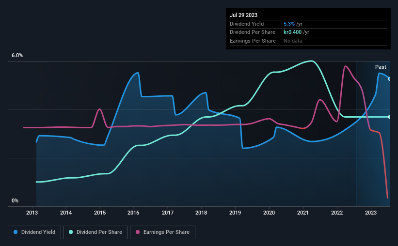Select the 2013 x-axis label
Viewport: 398px width, 246px height.
32,213
